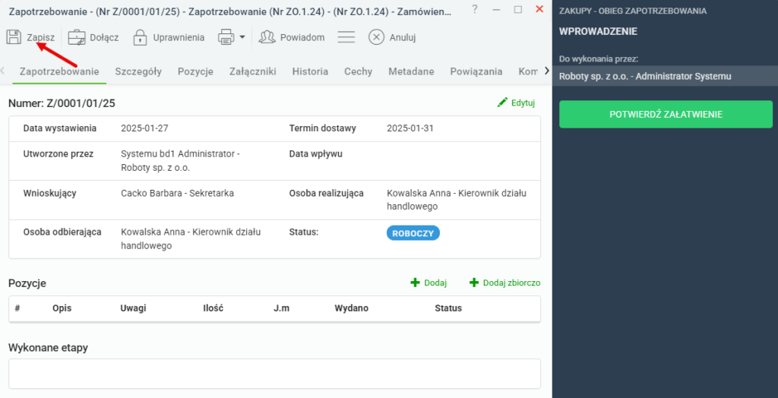Click POTWIERDŹ ZAŁATWIENIE green button
This screenshot has width=778, height=398.
(666, 114)
